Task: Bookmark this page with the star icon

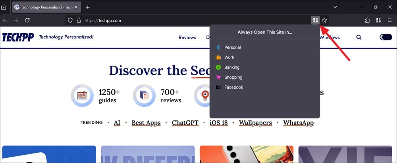Action: [x=324, y=20]
